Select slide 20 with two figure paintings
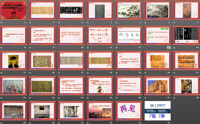The height and width of the screenshot is (124, 200). pos(158,60)
